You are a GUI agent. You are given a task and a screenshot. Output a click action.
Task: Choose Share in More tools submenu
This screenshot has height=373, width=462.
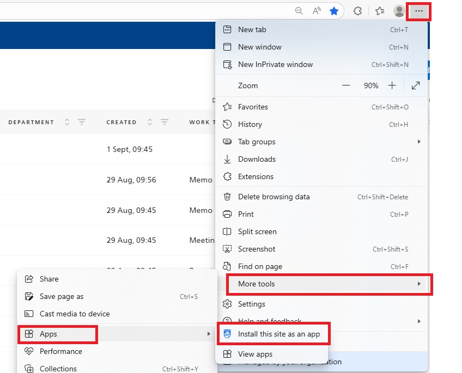tap(117, 279)
